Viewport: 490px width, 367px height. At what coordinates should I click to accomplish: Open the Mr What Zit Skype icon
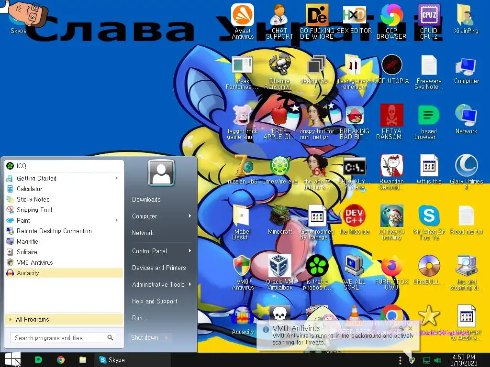[429, 223]
